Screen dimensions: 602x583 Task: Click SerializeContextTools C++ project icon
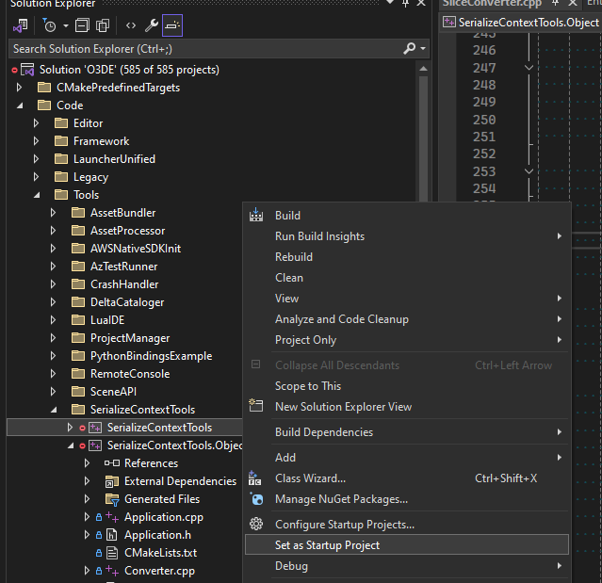[95, 428]
